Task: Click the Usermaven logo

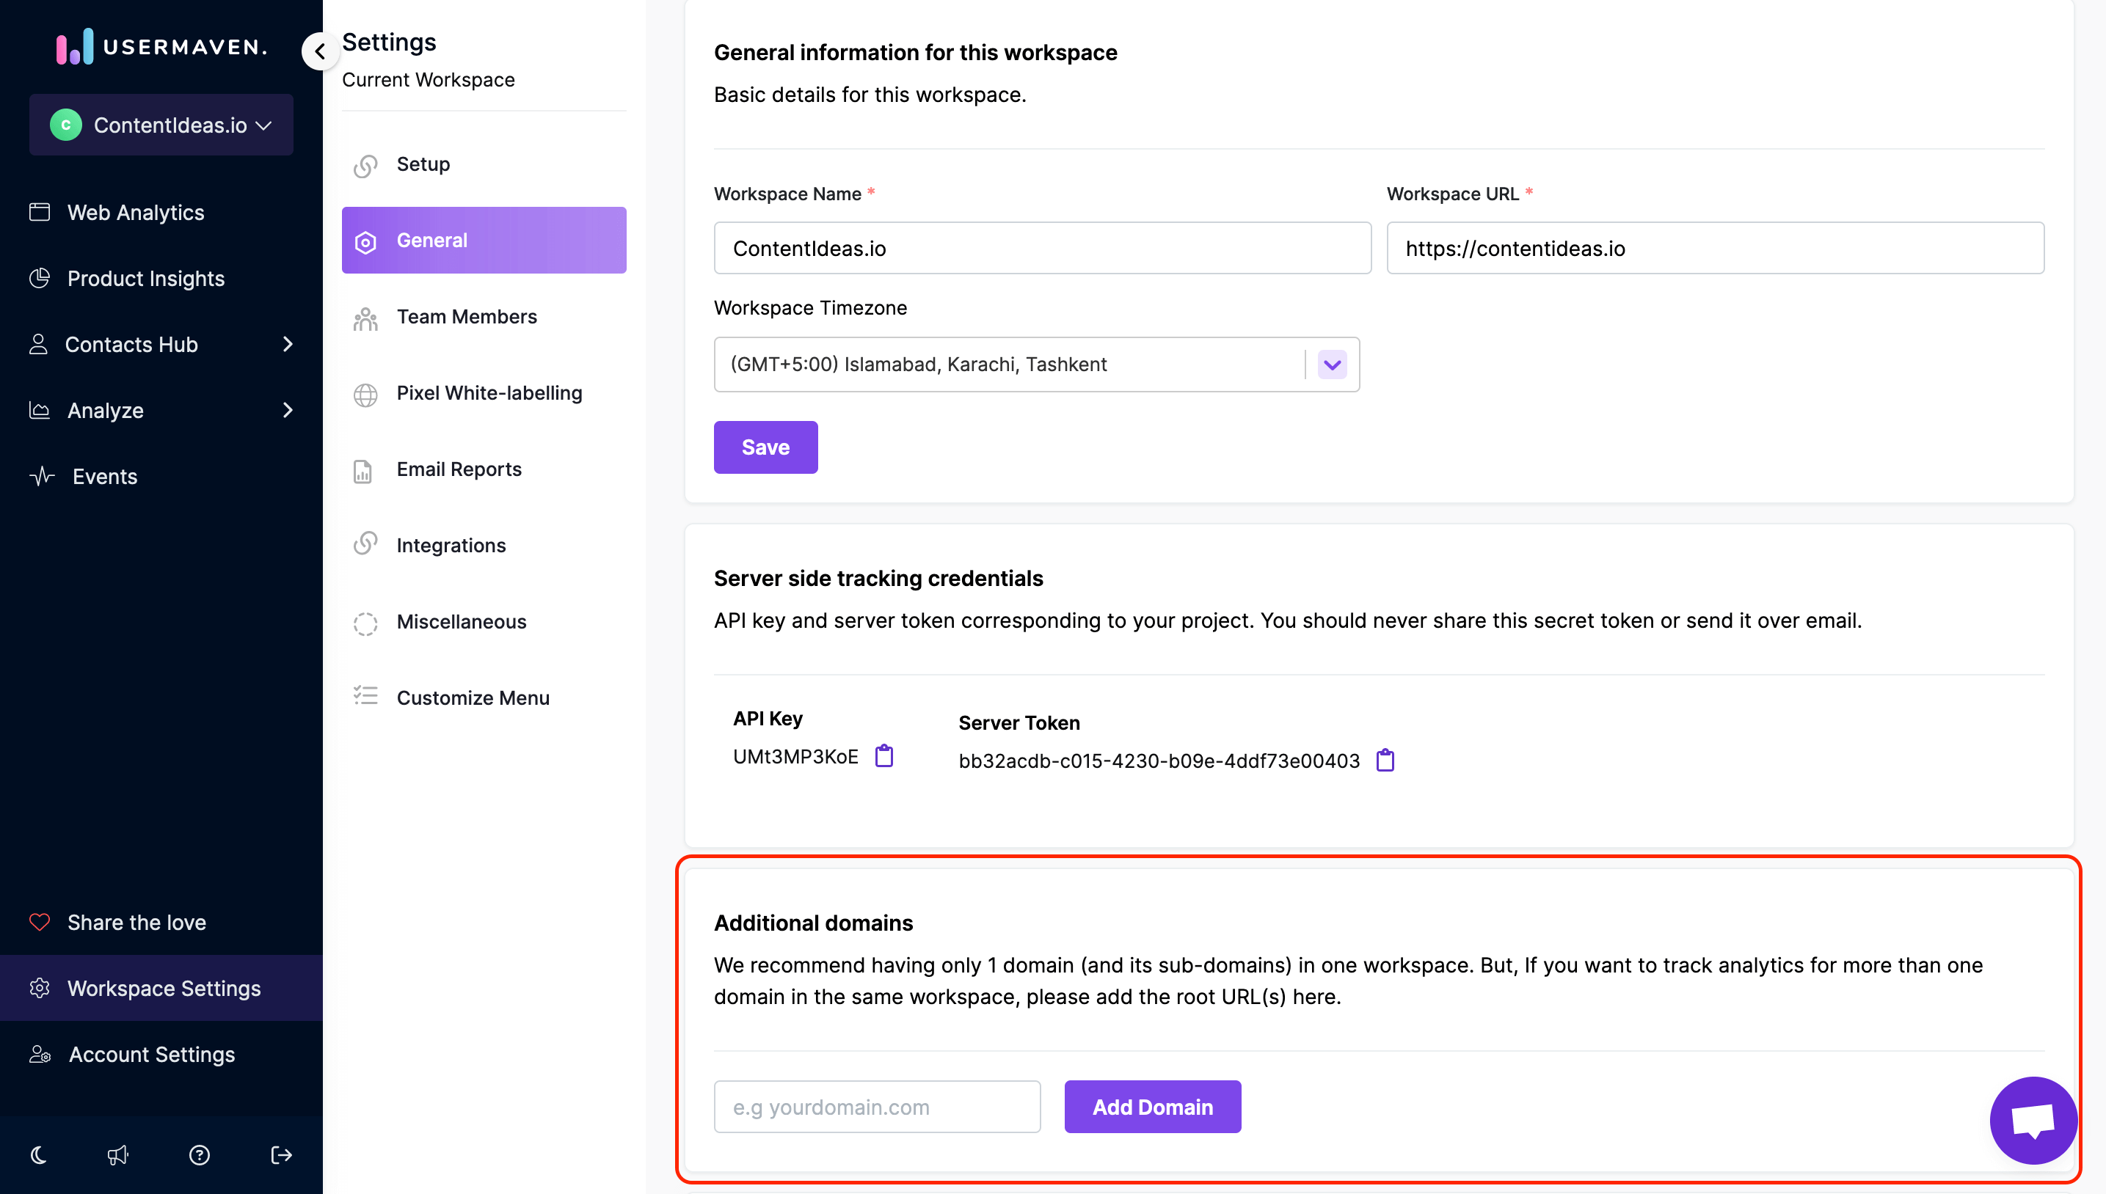Action: tap(160, 47)
